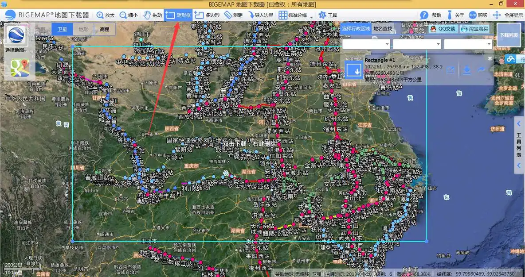The width and height of the screenshot is (525, 277).
Task: Expand the 选择地图 map chooser
Action: [x=16, y=50]
